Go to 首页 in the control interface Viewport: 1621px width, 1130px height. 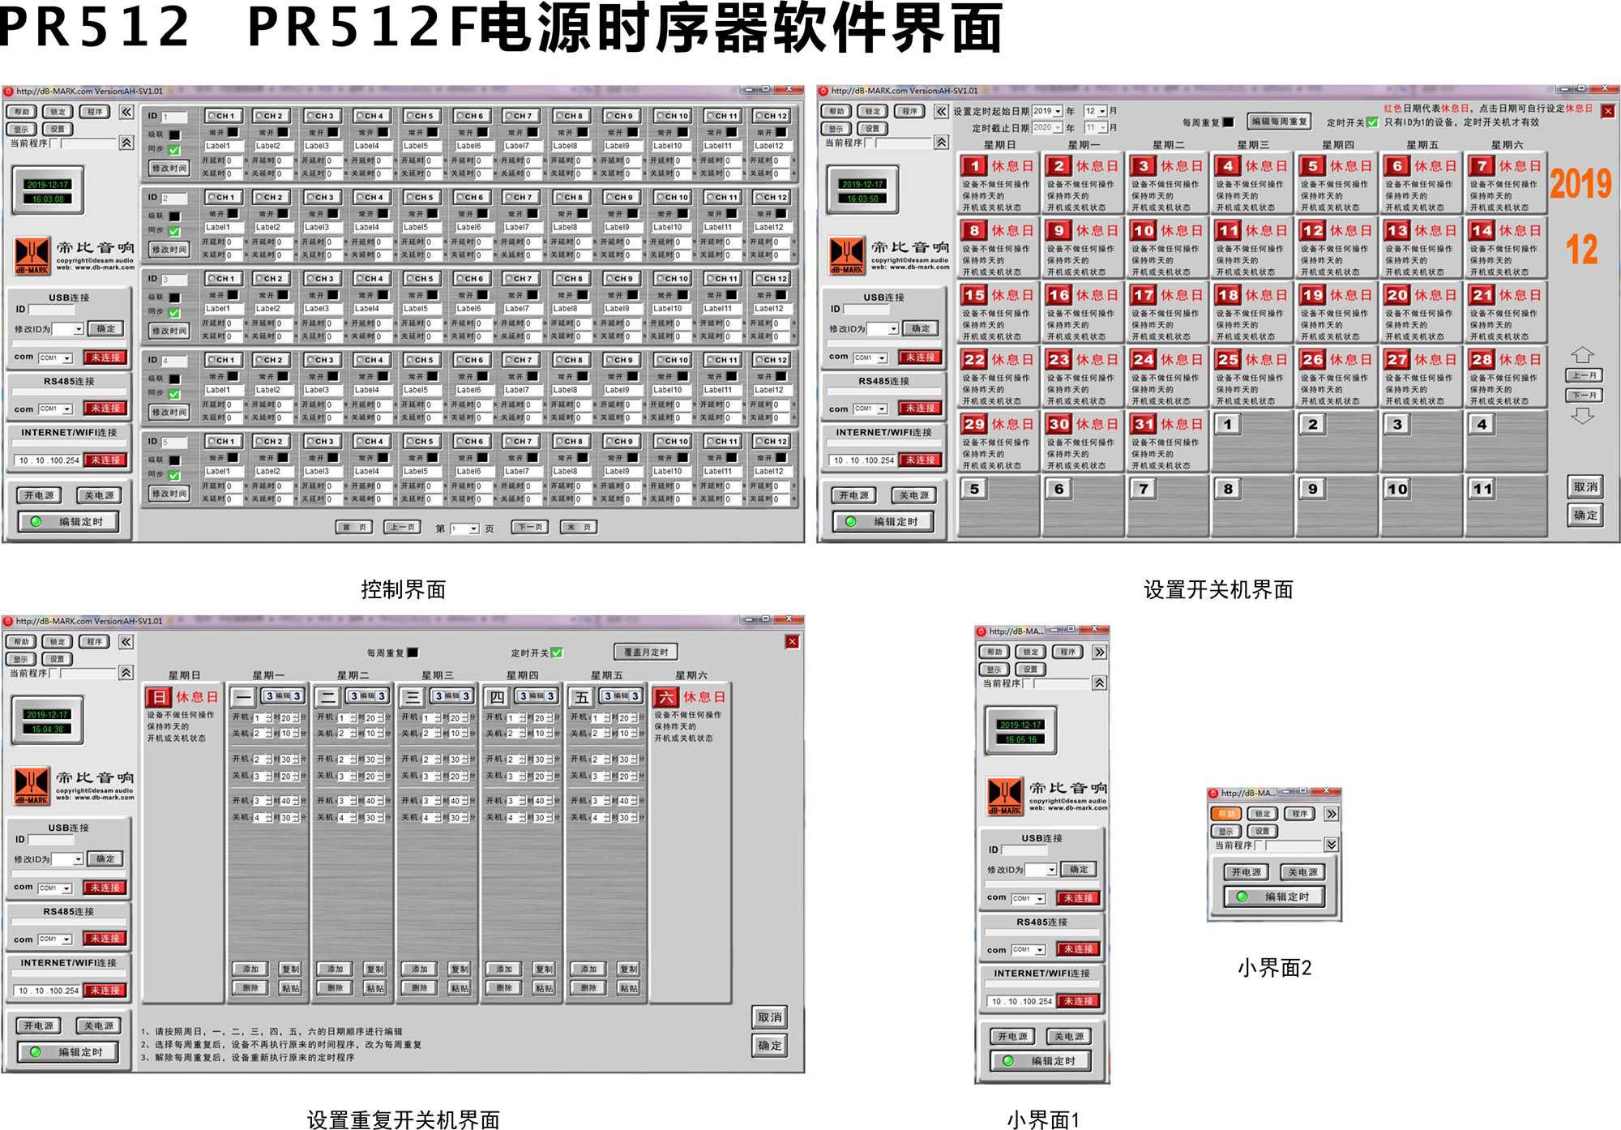pos(354,527)
